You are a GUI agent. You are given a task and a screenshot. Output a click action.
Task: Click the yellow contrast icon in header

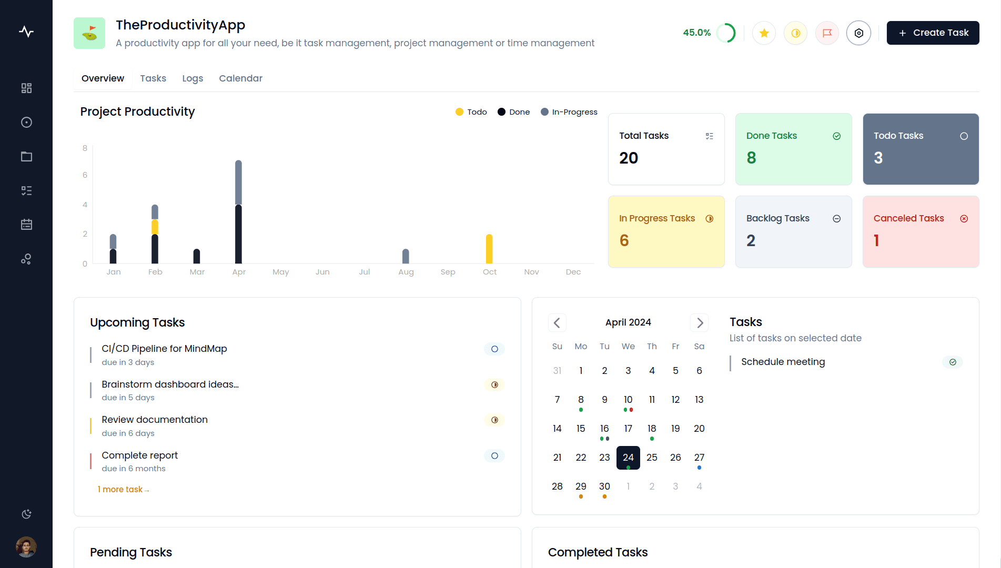795,33
